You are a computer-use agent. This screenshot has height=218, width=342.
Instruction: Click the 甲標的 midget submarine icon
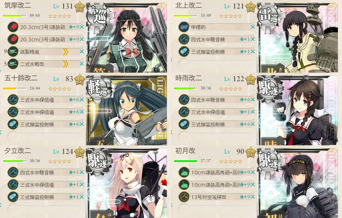click(x=184, y=27)
